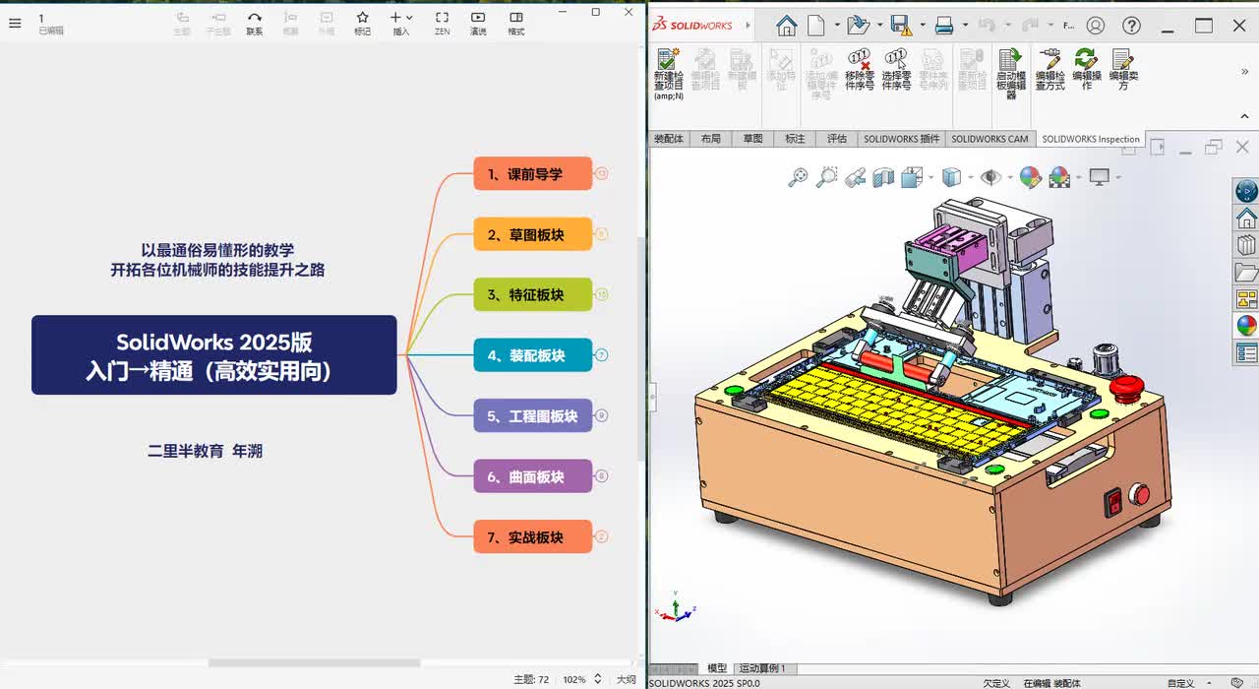Switch to the SOLIDWORKS 插件 tab
This screenshot has width=1259, height=689.
(902, 139)
